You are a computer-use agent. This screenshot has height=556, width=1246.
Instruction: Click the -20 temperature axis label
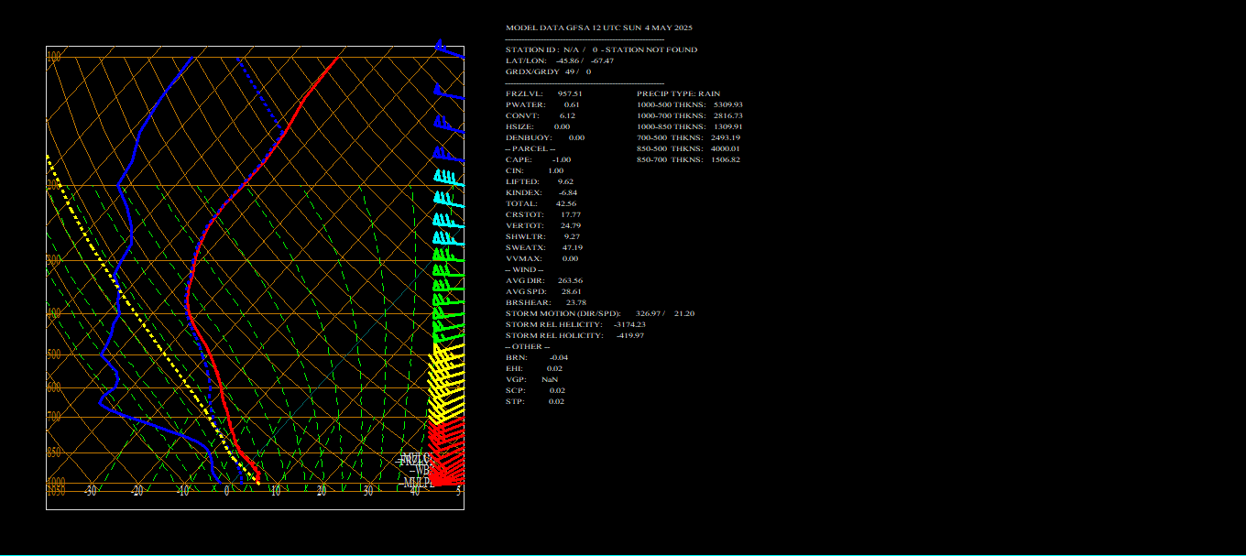[x=137, y=491]
